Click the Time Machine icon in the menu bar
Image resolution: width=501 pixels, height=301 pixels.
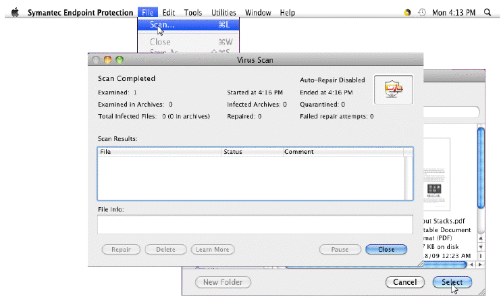[x=422, y=12]
